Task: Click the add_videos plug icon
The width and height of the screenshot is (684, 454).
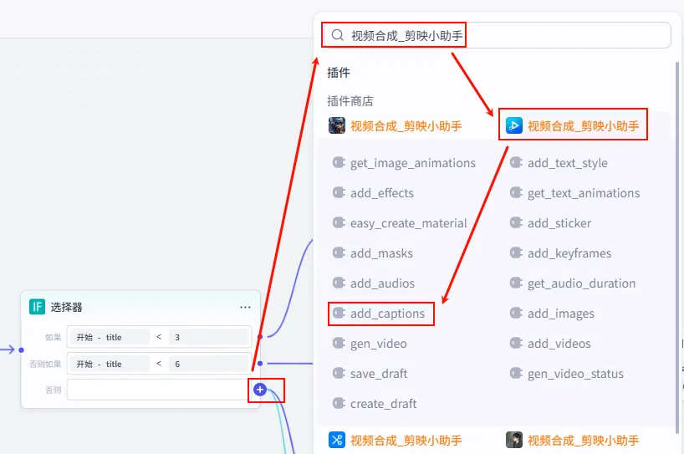Action: click(516, 343)
